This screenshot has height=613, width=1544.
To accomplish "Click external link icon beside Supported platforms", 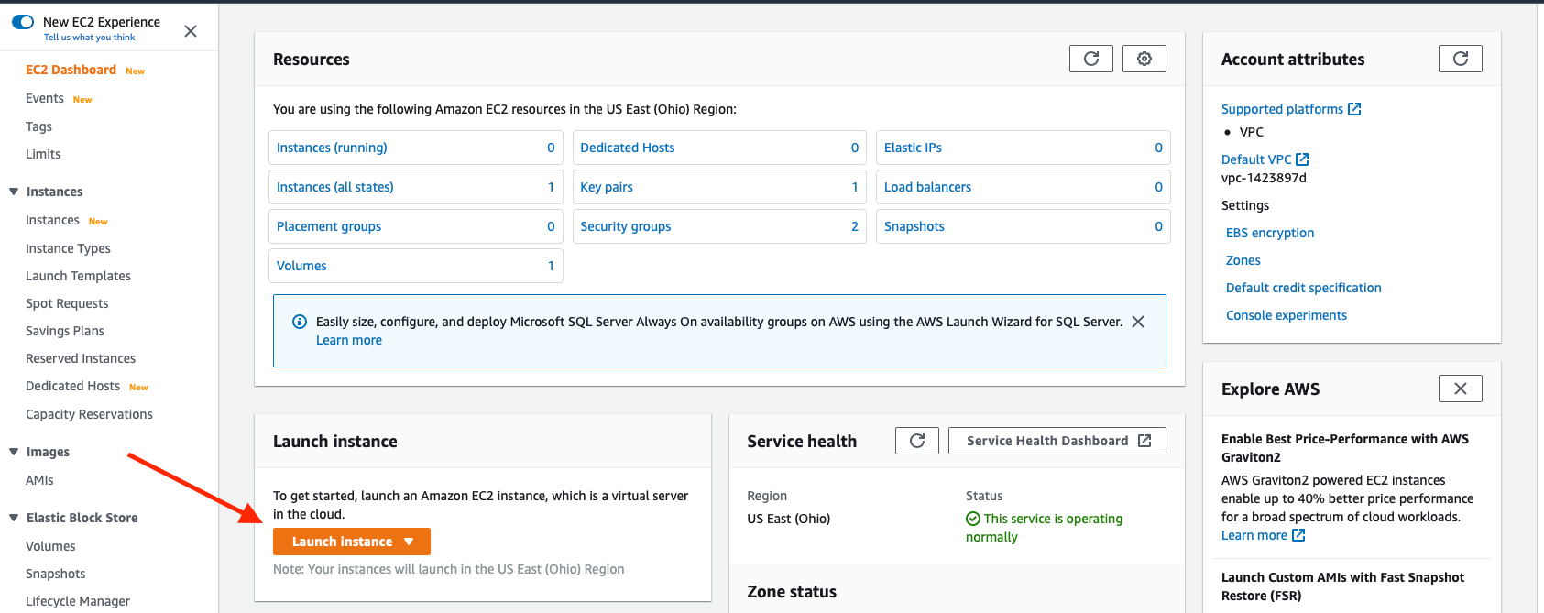I will click(1354, 109).
